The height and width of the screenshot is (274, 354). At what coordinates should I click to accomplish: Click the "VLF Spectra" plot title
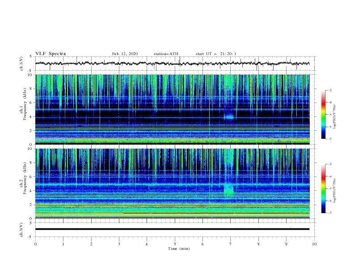pyautogui.click(x=51, y=54)
